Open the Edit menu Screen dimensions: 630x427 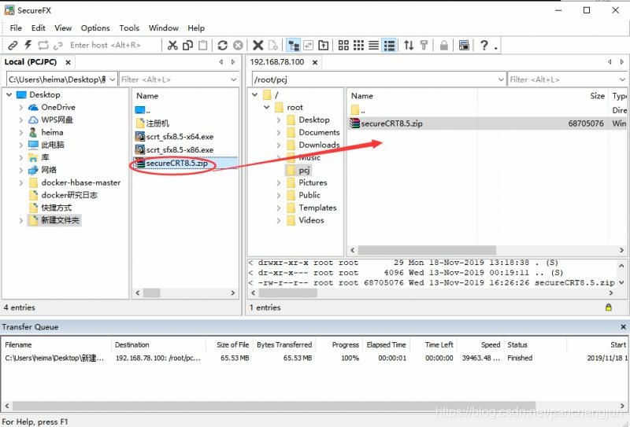pyautogui.click(x=38, y=28)
